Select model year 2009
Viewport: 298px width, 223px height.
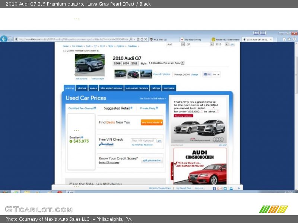click(117, 63)
